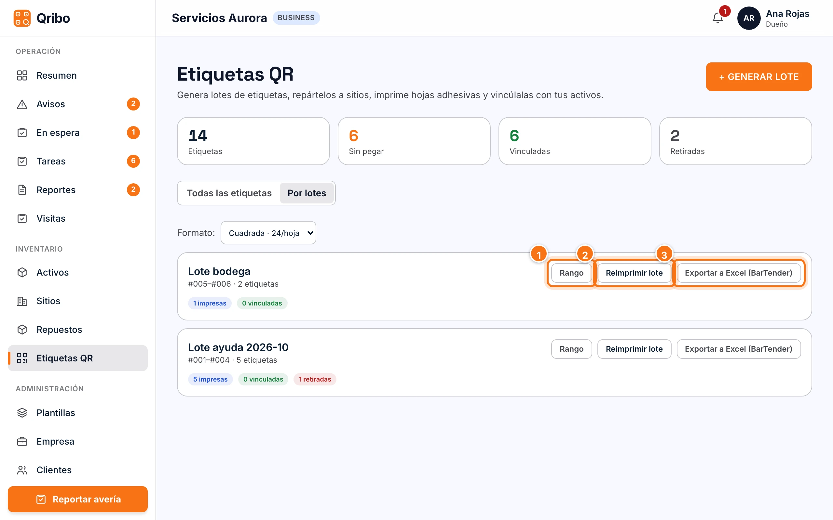Viewport: 833px width, 520px height.
Task: Click the "5 impresas" blue tag
Action: point(210,379)
